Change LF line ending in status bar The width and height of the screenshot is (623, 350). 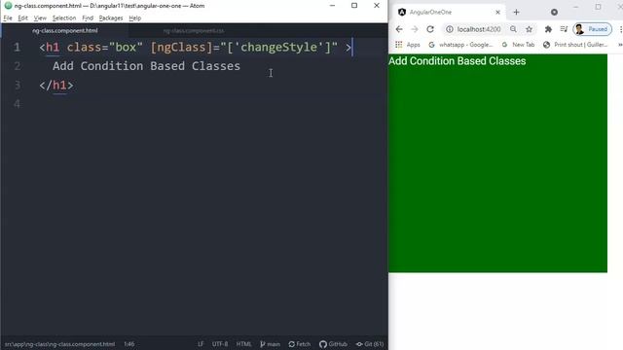click(201, 344)
